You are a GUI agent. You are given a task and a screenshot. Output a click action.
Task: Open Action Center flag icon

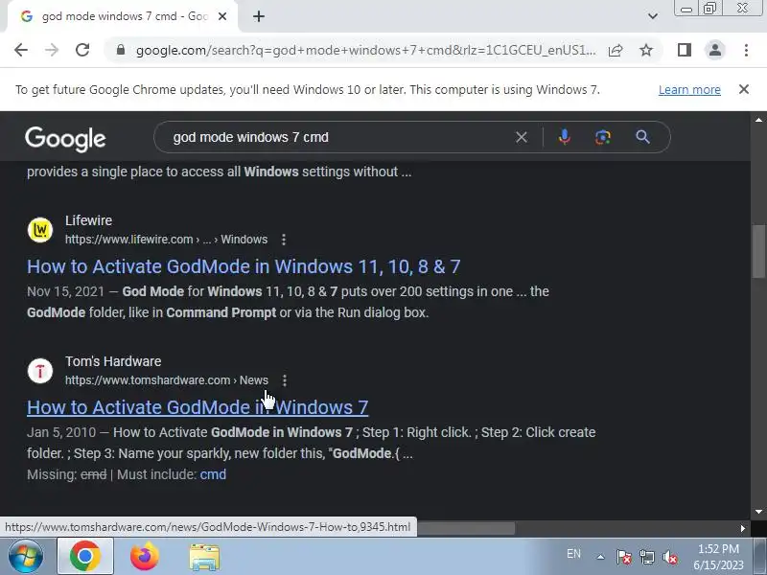624,557
